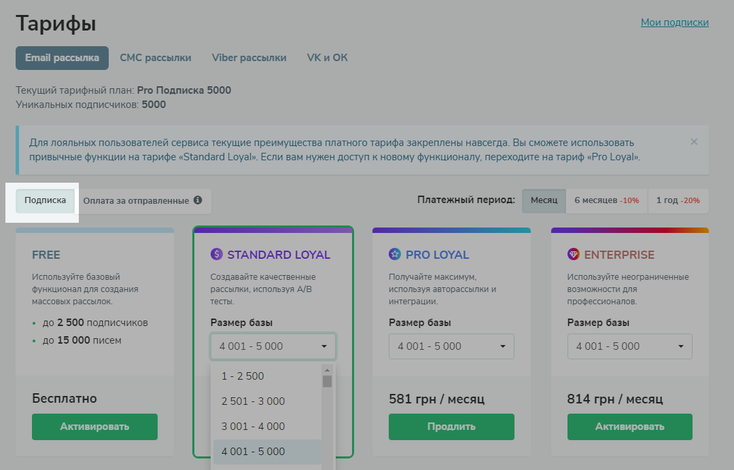Viewport: 734px width, 470px height.
Task: Switch to Оплата за отправленные mode
Action: pyautogui.click(x=136, y=200)
